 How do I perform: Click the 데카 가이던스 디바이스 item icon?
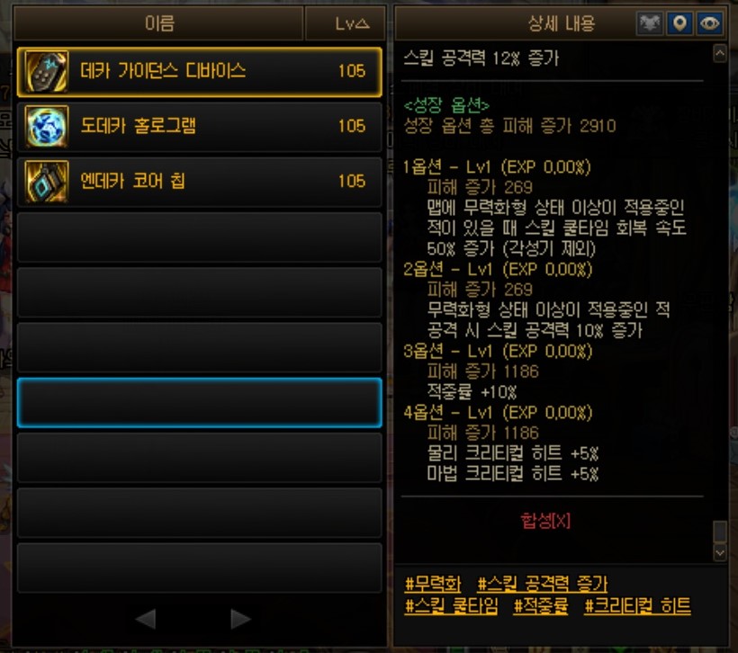(46, 72)
